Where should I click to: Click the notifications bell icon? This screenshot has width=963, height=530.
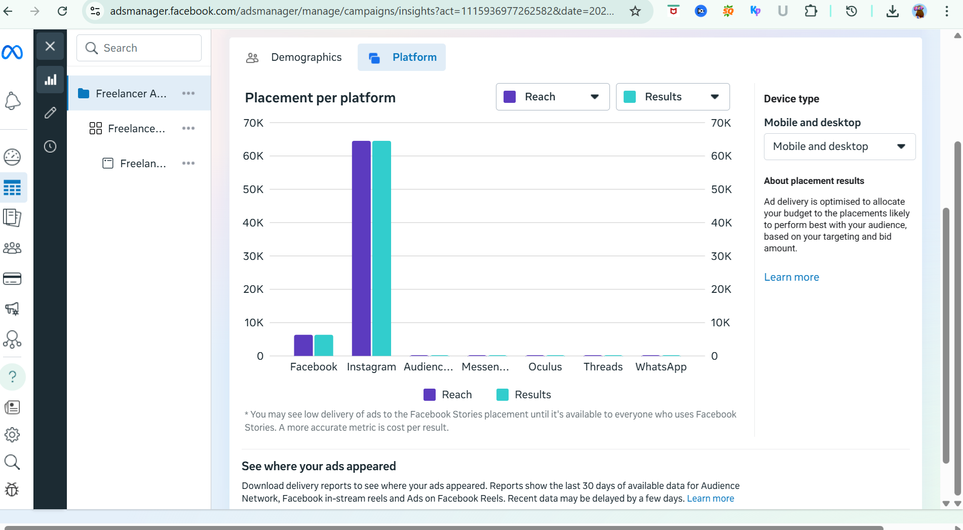[x=12, y=101]
